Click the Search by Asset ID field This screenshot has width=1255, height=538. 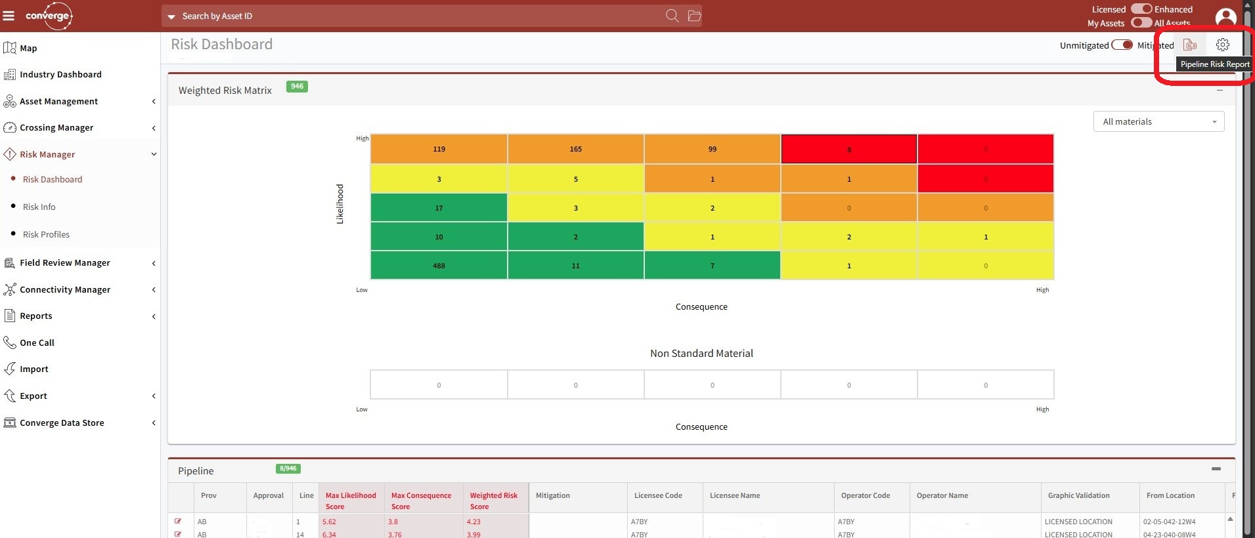point(420,16)
